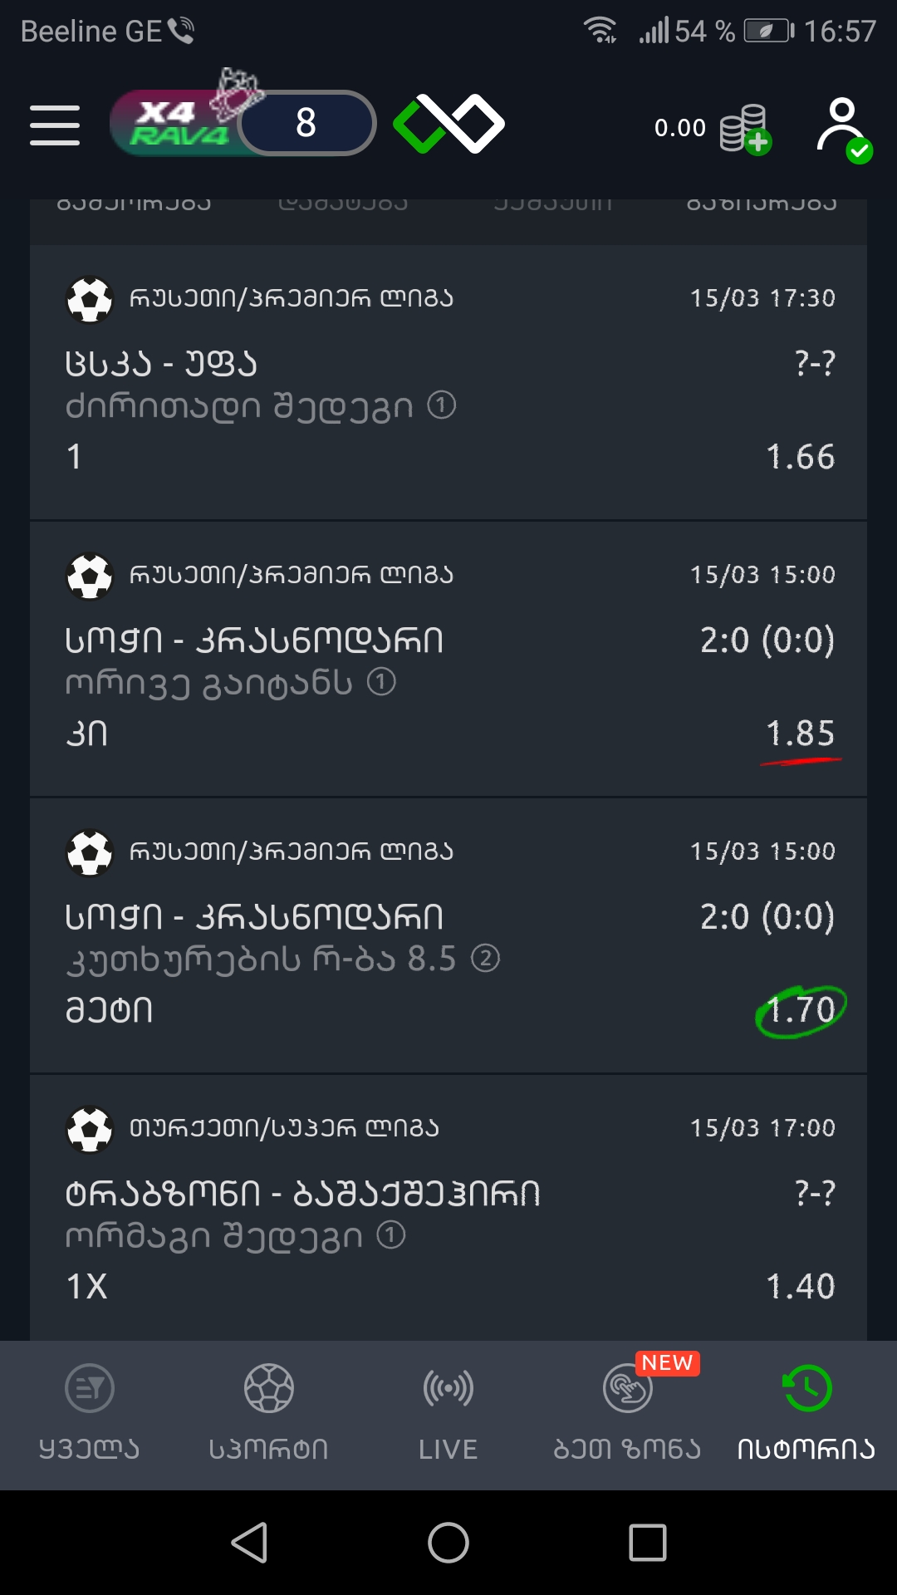Tap info icon beside ორივე გაიტანს

381,682
